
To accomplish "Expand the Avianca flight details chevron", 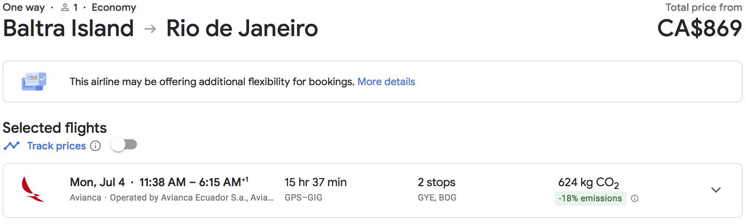I will pyautogui.click(x=716, y=190).
